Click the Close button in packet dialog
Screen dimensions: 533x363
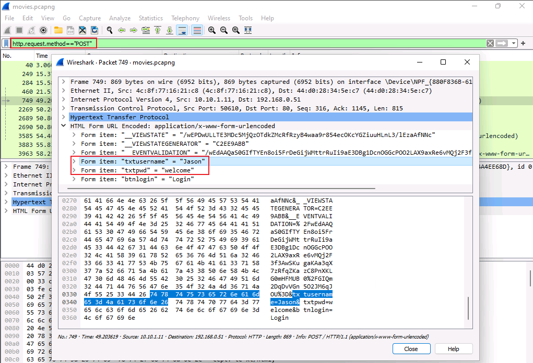[411, 349]
